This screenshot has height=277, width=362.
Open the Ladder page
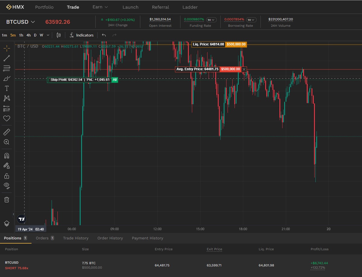tap(190, 7)
